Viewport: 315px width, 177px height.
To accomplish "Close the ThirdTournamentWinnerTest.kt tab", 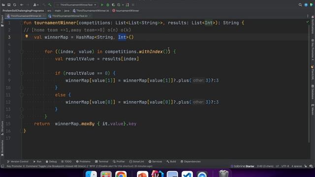I will point(90,16).
